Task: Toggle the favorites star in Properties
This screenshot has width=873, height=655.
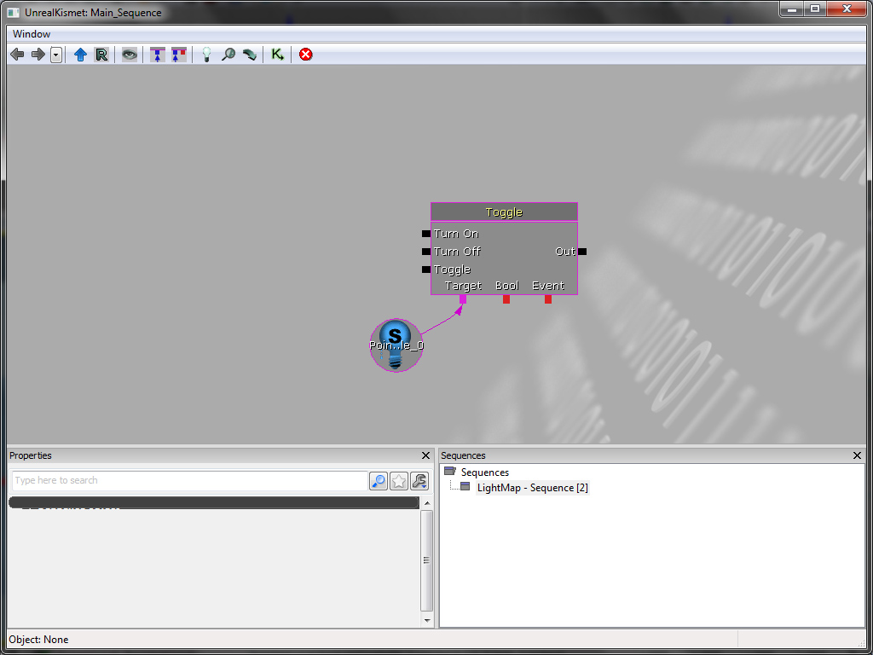Action: click(x=399, y=481)
